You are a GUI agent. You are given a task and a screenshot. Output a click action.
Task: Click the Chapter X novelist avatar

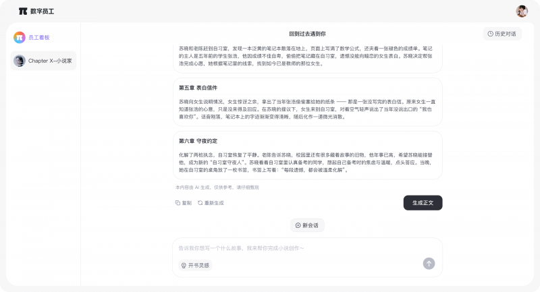coord(20,61)
